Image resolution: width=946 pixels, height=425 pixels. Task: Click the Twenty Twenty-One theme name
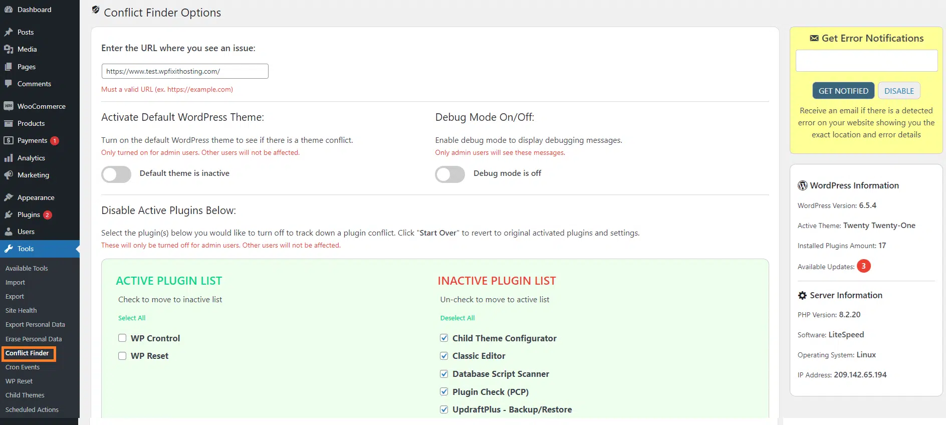pyautogui.click(x=879, y=226)
